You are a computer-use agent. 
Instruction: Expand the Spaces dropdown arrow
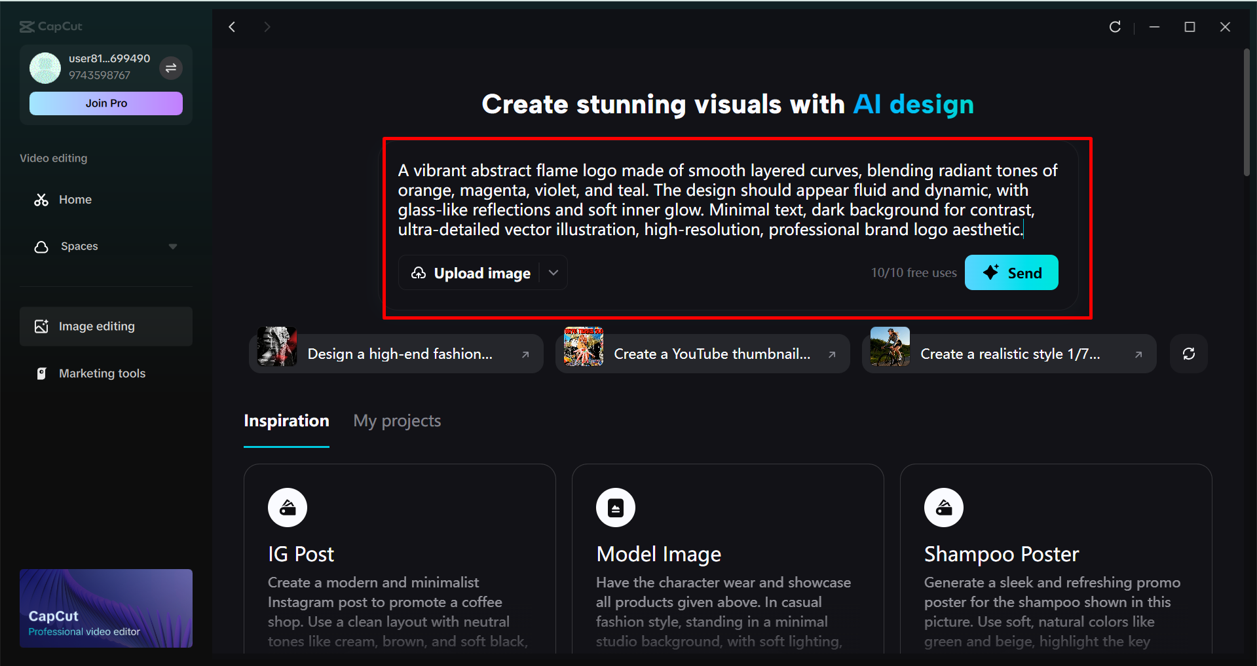point(173,247)
